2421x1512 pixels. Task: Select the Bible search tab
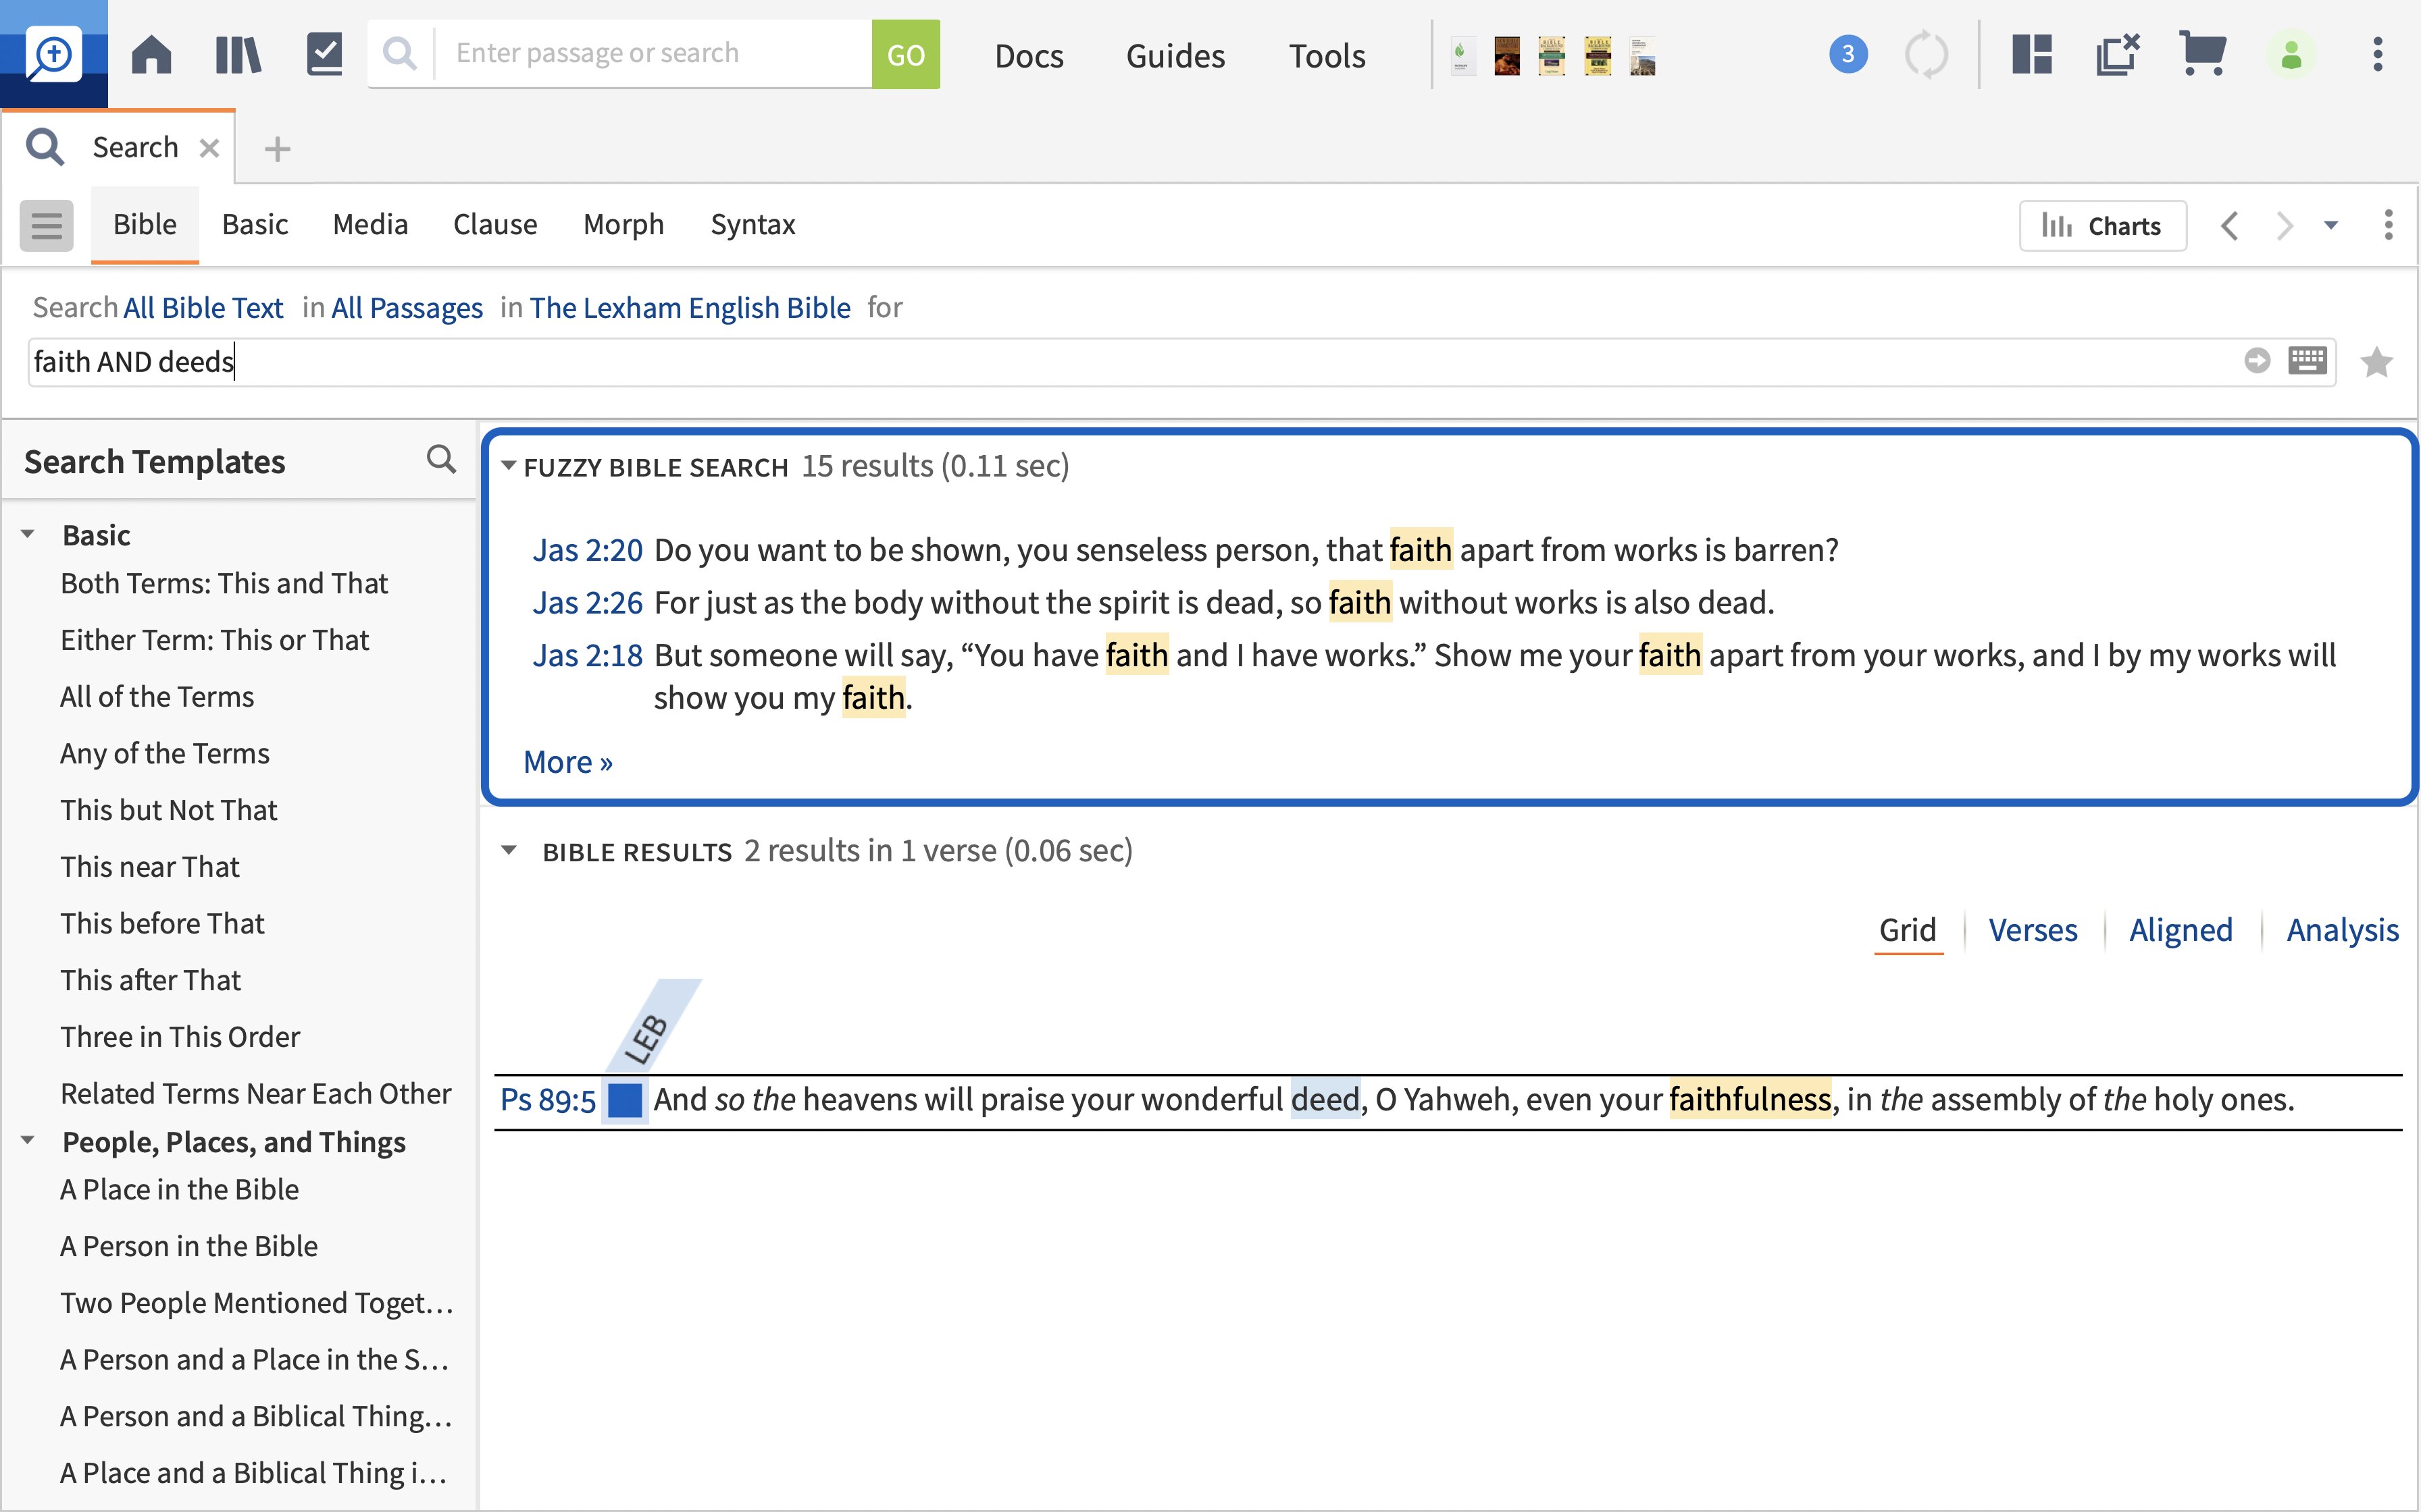(144, 224)
